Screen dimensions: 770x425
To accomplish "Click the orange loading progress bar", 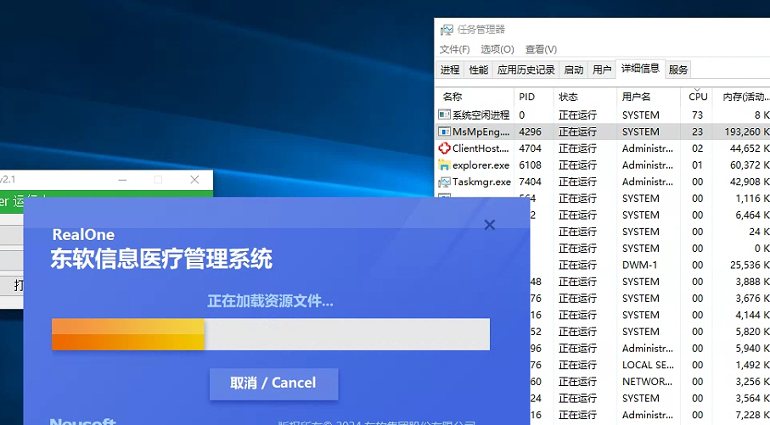I will point(128,334).
